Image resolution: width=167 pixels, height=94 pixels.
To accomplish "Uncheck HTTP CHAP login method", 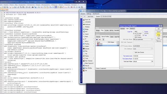I will coord(134,33).
